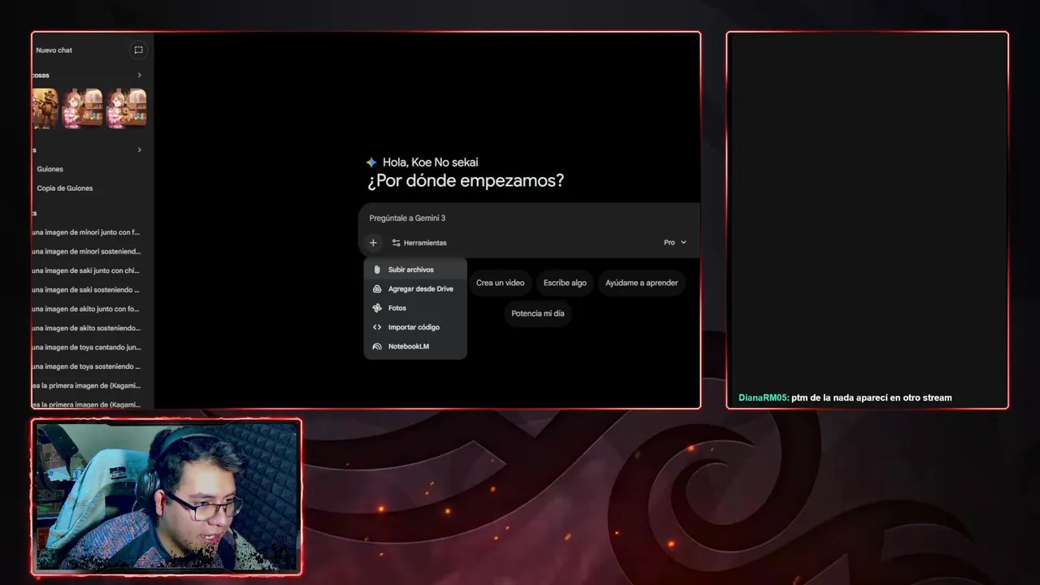Click the Escribe algo suggestion chip

(565, 283)
